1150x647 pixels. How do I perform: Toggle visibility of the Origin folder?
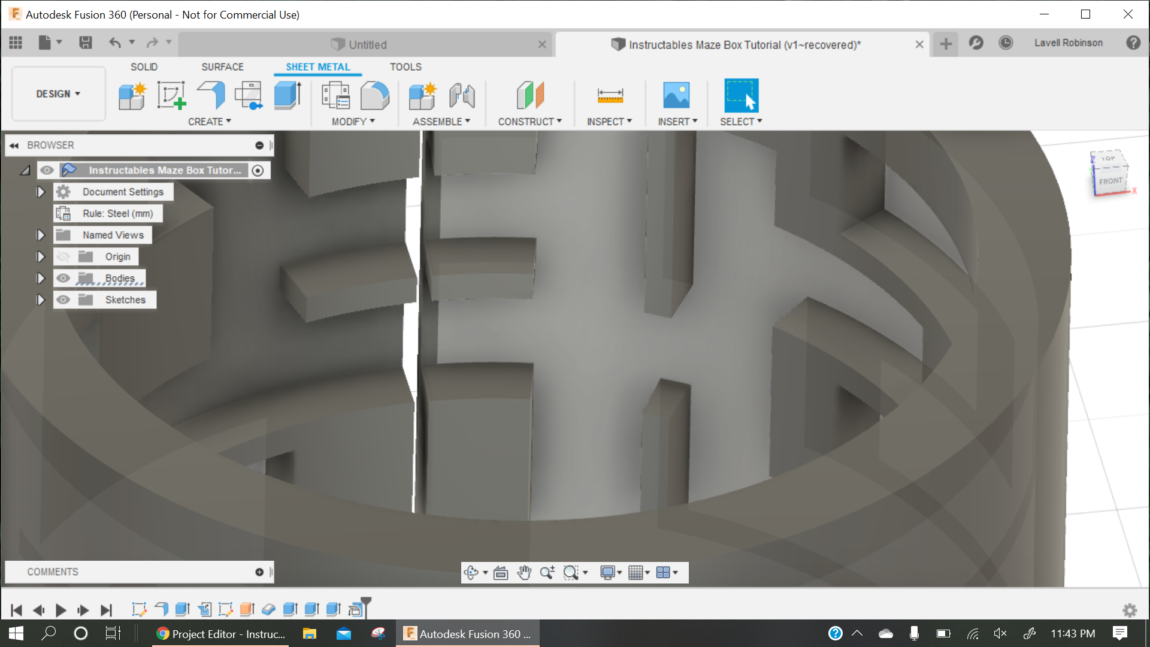pyautogui.click(x=63, y=256)
